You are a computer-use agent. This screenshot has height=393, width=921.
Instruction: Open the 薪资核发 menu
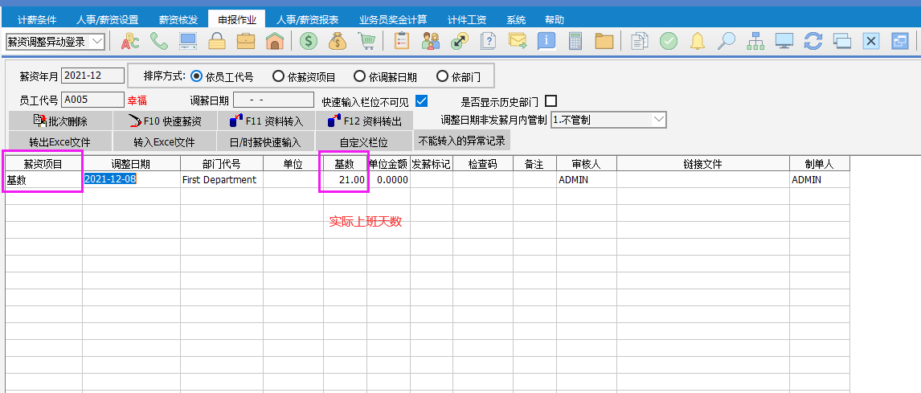coord(178,19)
